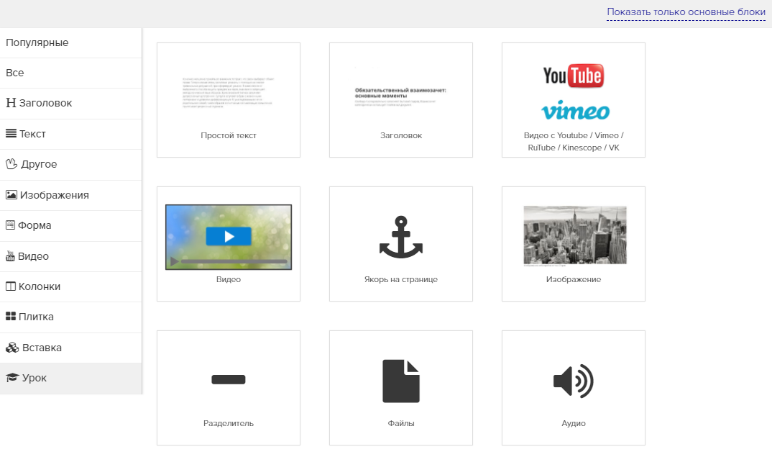This screenshot has width=772, height=457.
Task: Switch to the Все category
Action: point(15,73)
